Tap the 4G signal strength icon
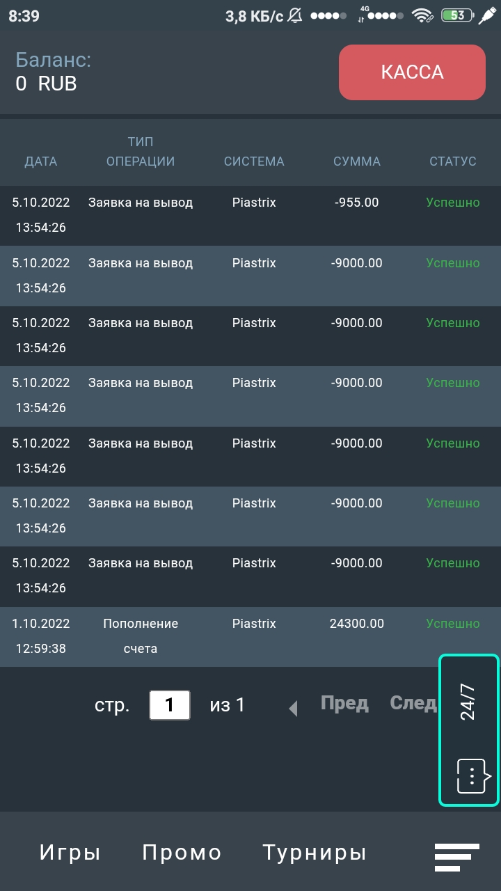This screenshot has width=501, height=891. point(380,15)
